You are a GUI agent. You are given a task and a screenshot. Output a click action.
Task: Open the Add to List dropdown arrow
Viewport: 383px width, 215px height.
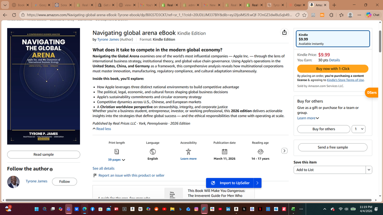point(368,170)
